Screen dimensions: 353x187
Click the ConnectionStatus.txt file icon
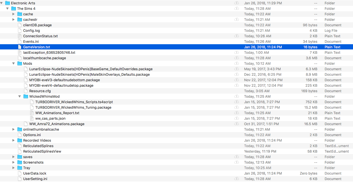(20, 36)
